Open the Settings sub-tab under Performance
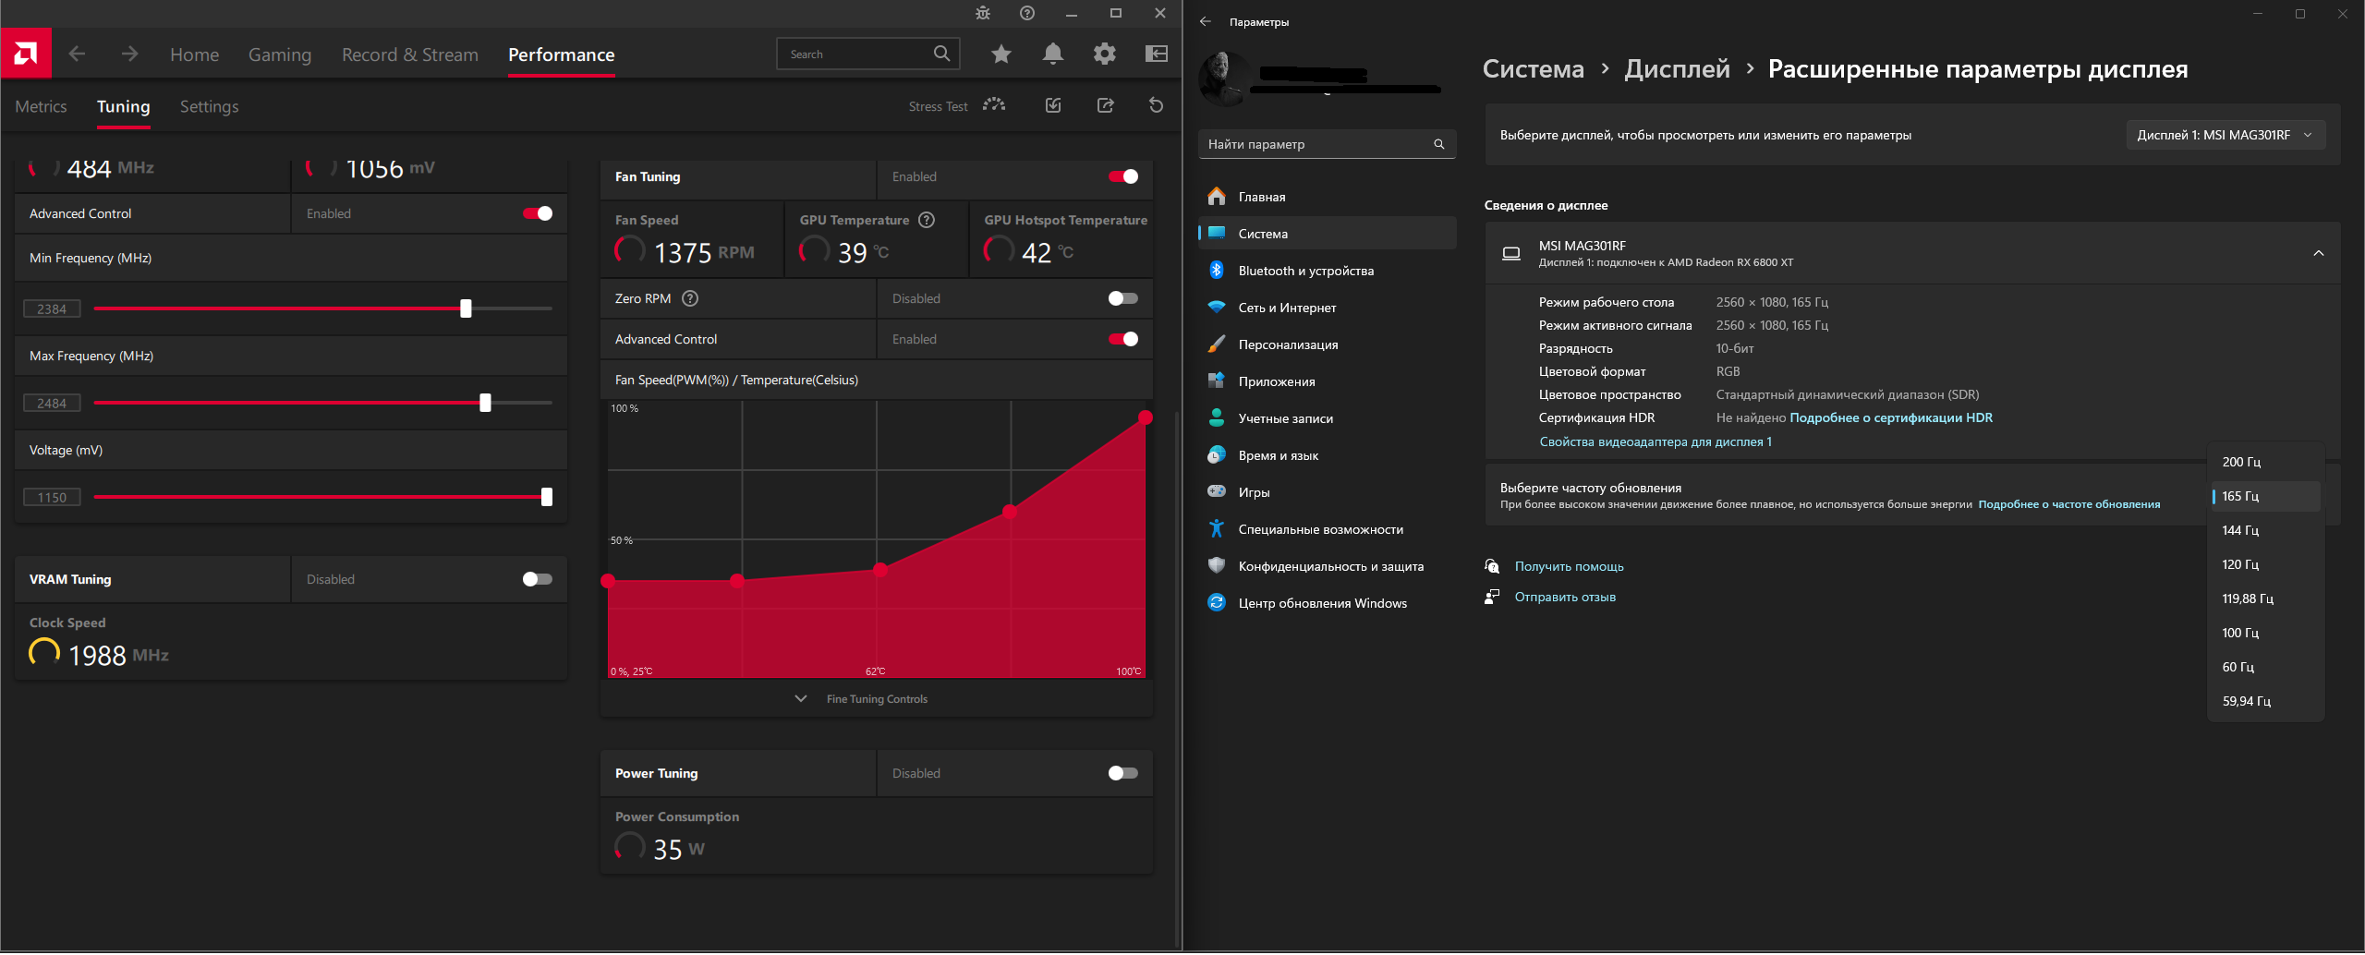 (209, 106)
